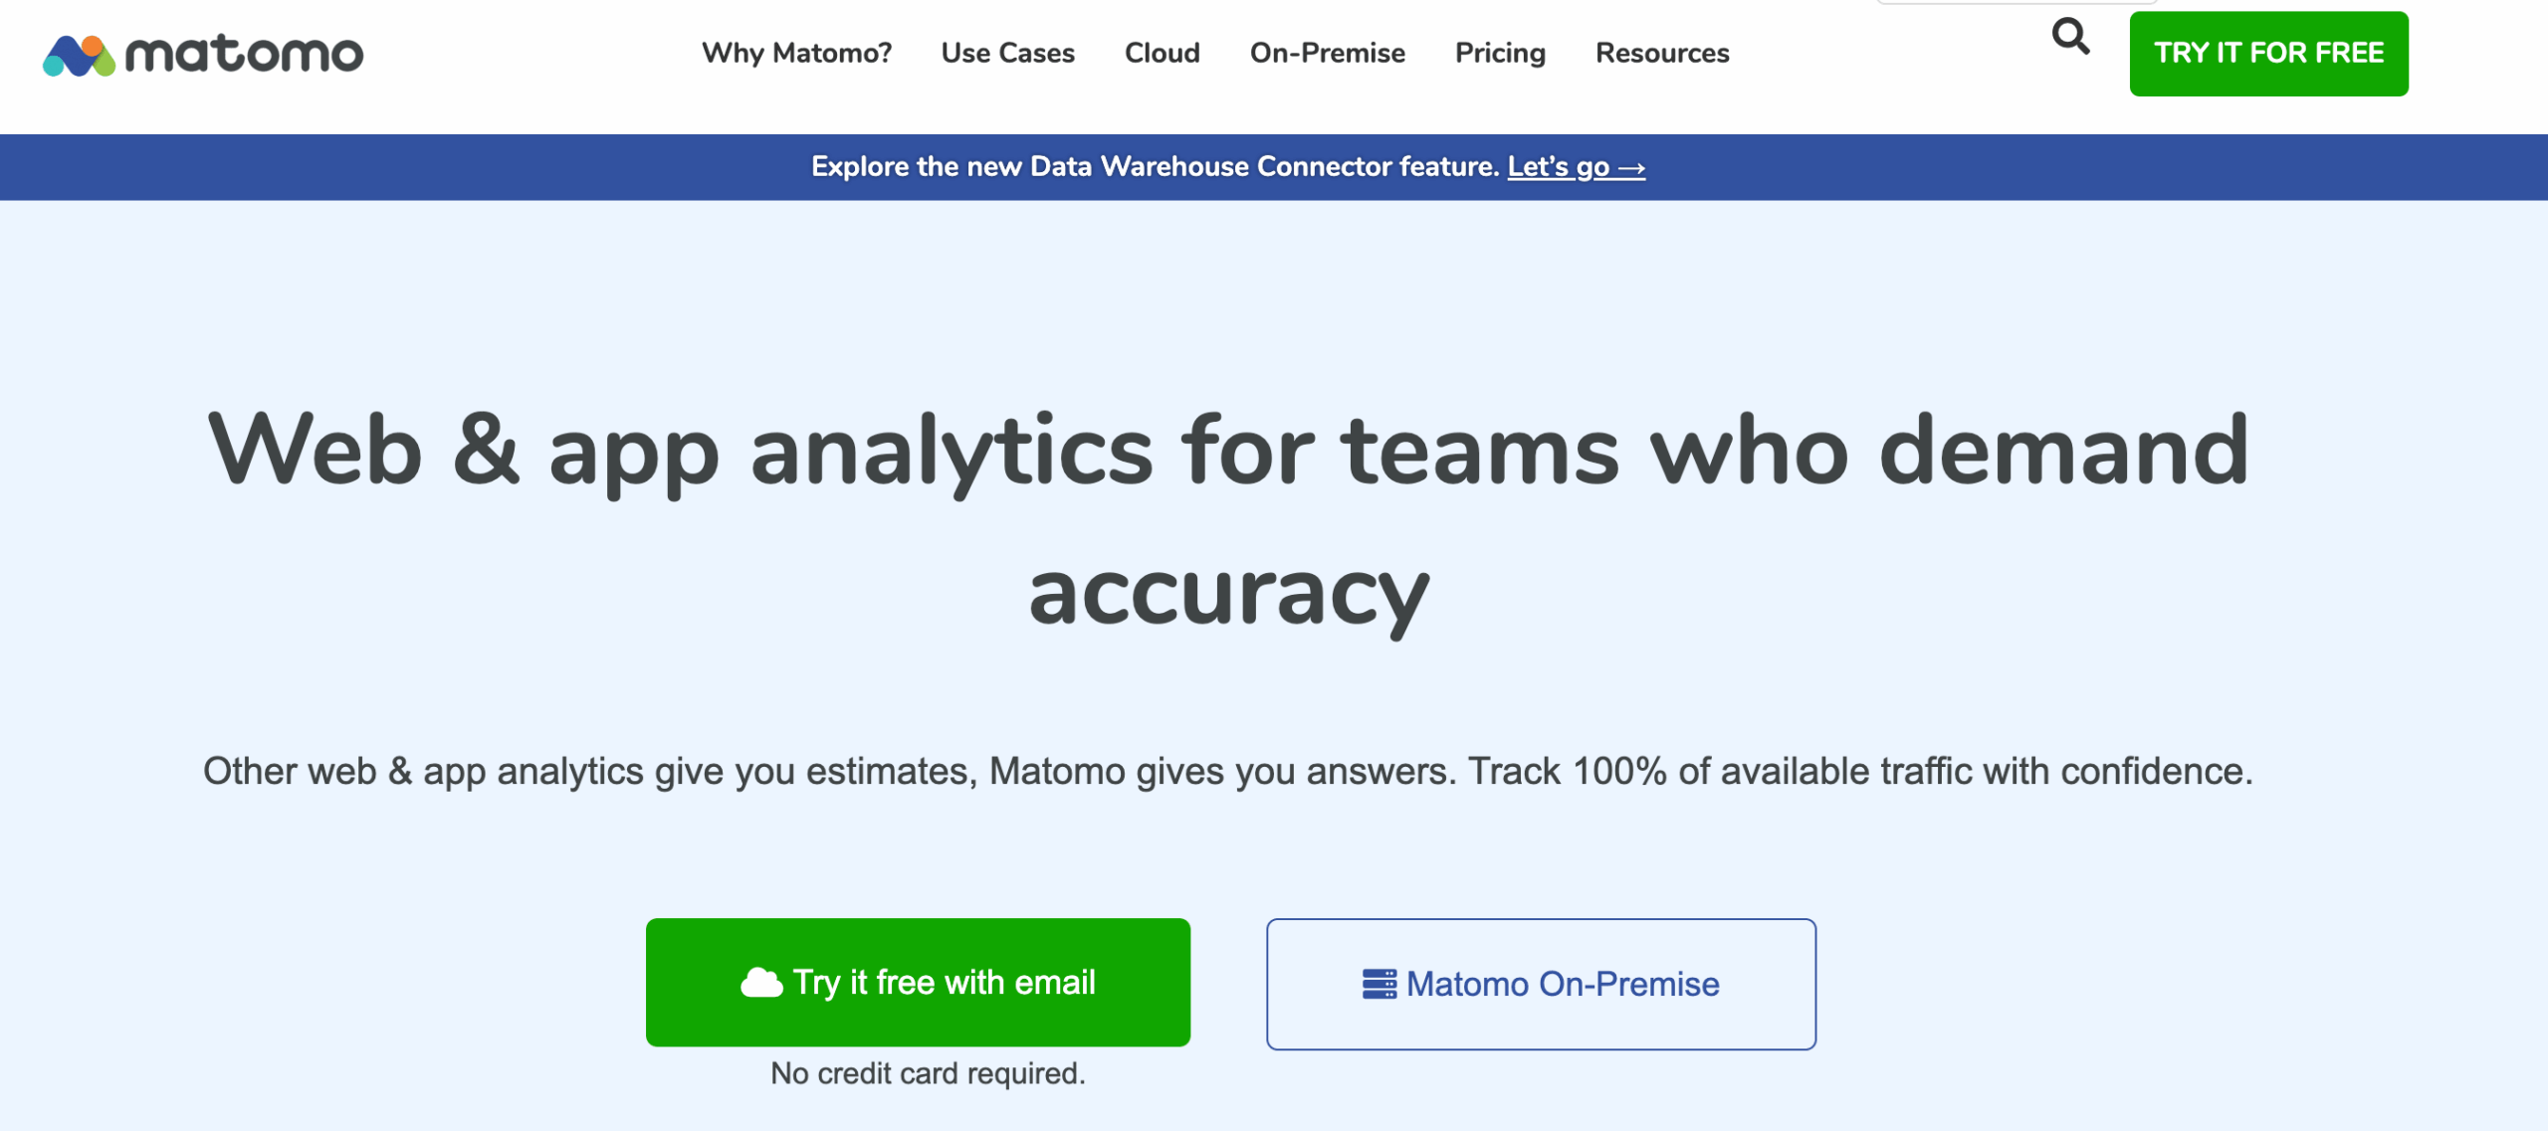2548x1131 pixels.
Task: Click the server icon beside Matomo On-Premise
Action: click(1379, 984)
